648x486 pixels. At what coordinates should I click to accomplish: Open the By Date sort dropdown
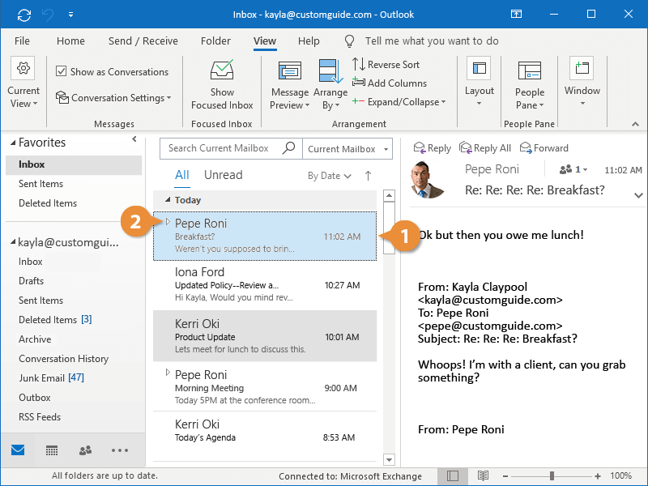pyautogui.click(x=329, y=176)
